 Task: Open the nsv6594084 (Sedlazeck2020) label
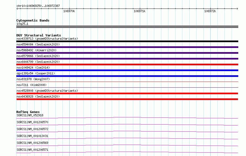(x=38, y=44)
